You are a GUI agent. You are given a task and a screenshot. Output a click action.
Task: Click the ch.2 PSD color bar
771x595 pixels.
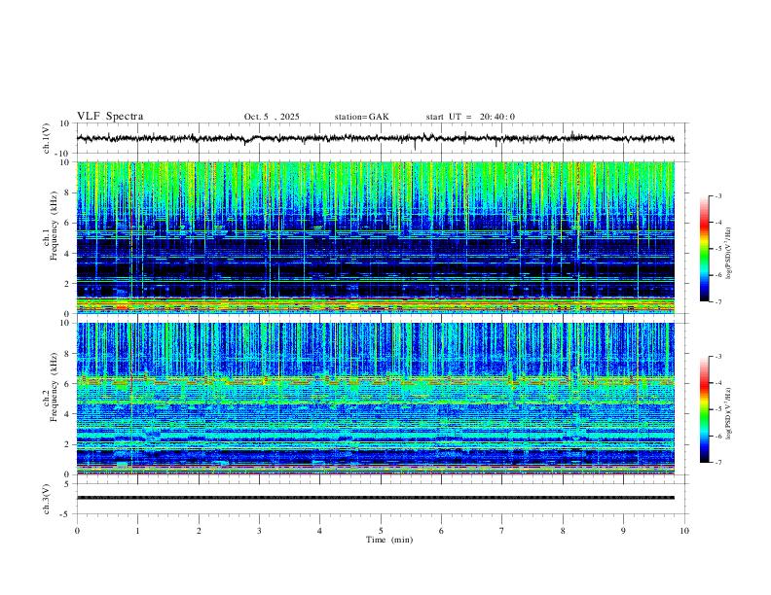click(704, 409)
